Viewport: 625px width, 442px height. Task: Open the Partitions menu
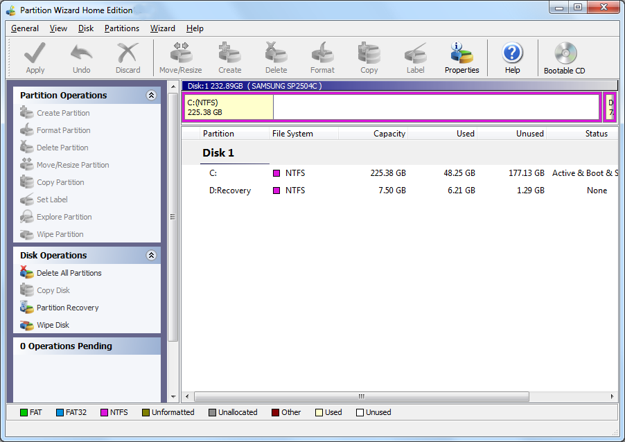pos(121,28)
